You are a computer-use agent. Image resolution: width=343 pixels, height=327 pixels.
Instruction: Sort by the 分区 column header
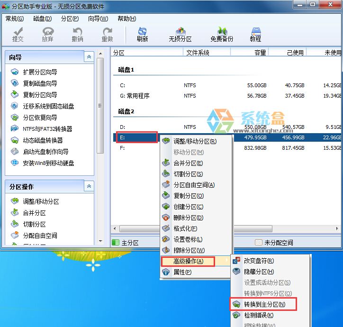coord(147,53)
